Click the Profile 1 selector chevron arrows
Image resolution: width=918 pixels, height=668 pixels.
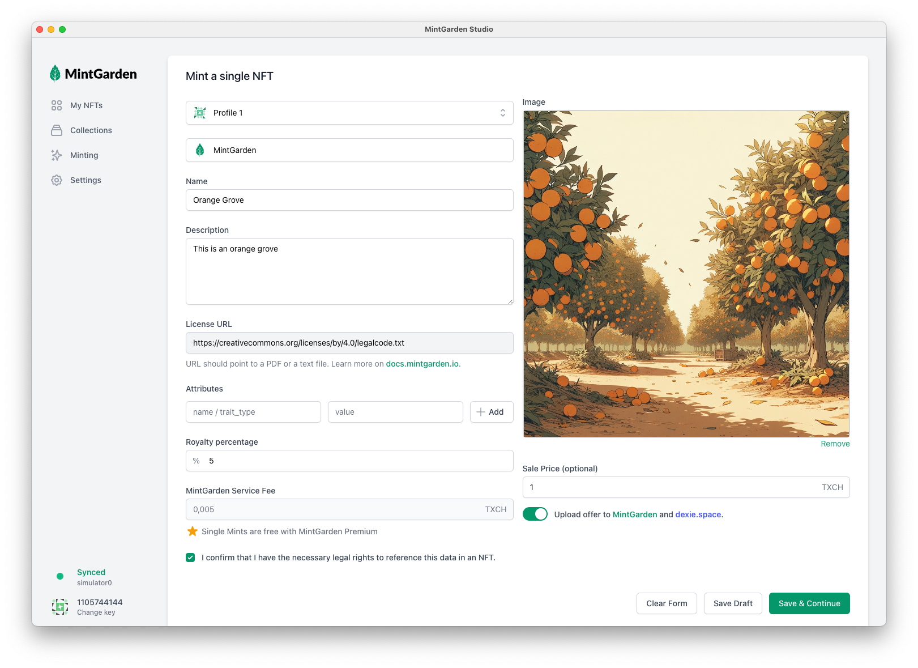pos(502,113)
